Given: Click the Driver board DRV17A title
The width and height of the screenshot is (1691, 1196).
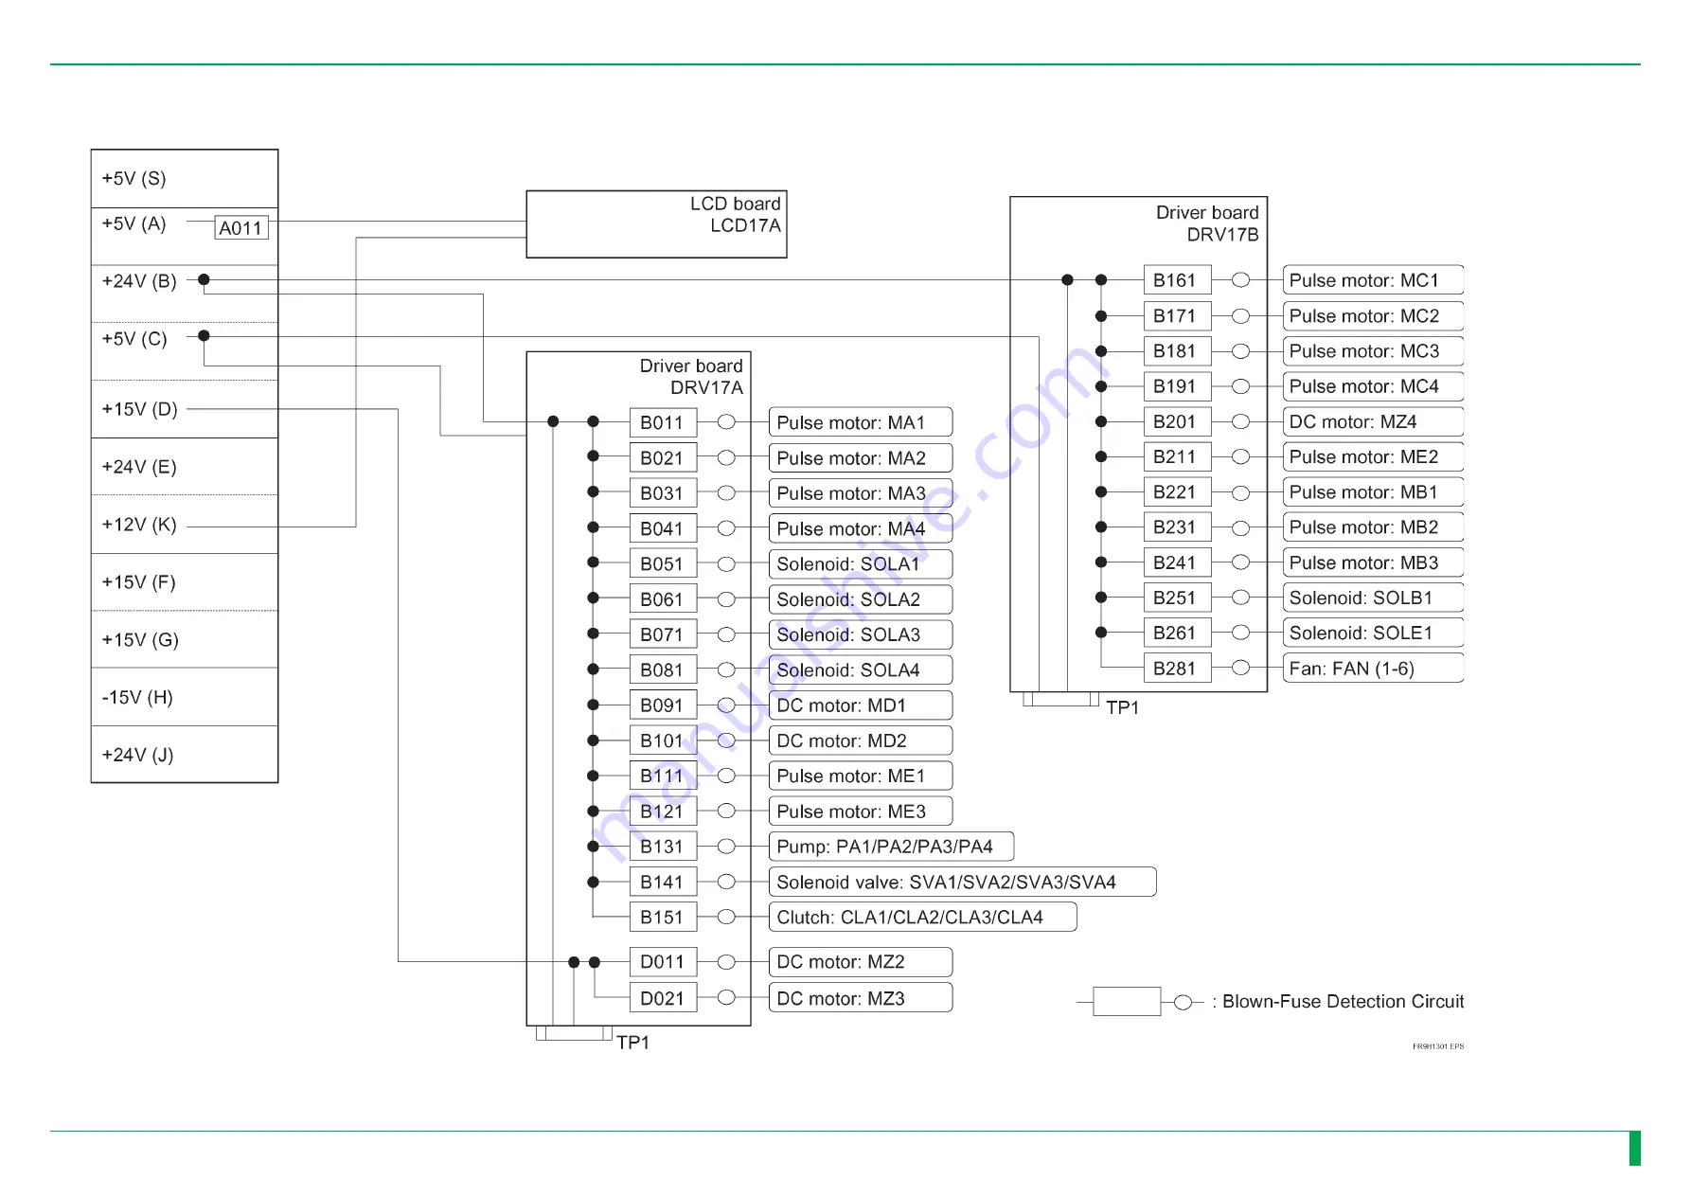Looking at the screenshot, I should coord(691,377).
